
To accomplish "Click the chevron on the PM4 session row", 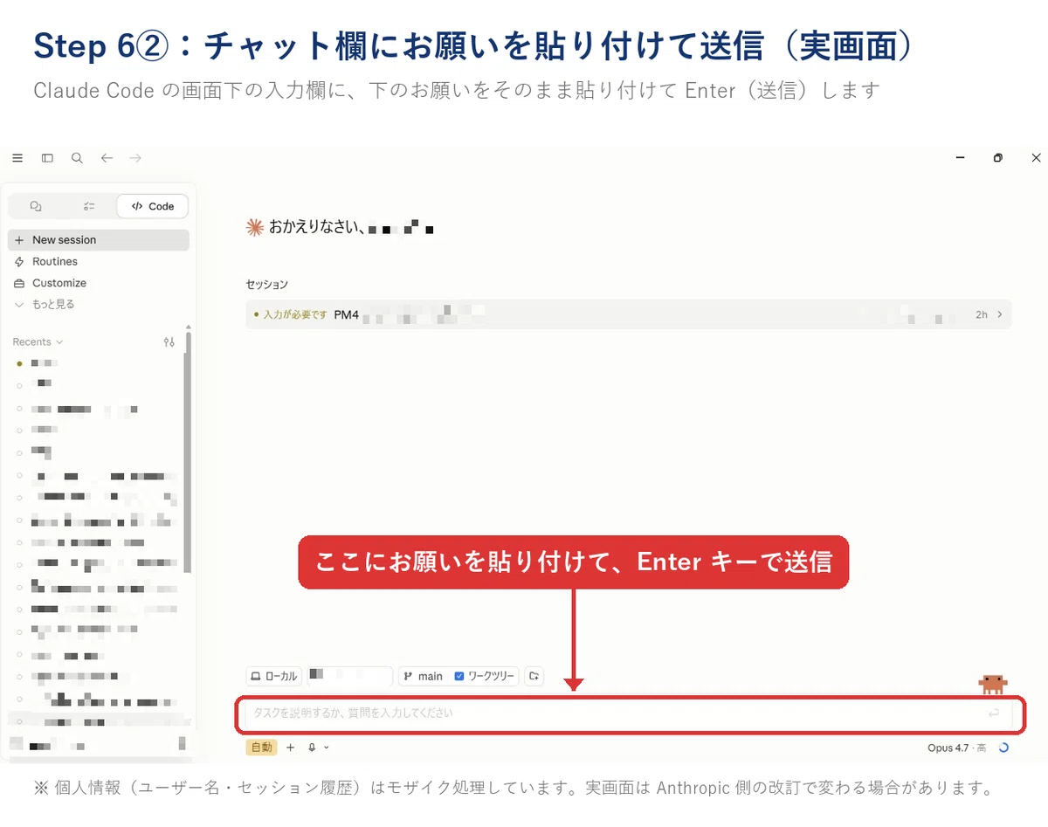I will point(999,314).
